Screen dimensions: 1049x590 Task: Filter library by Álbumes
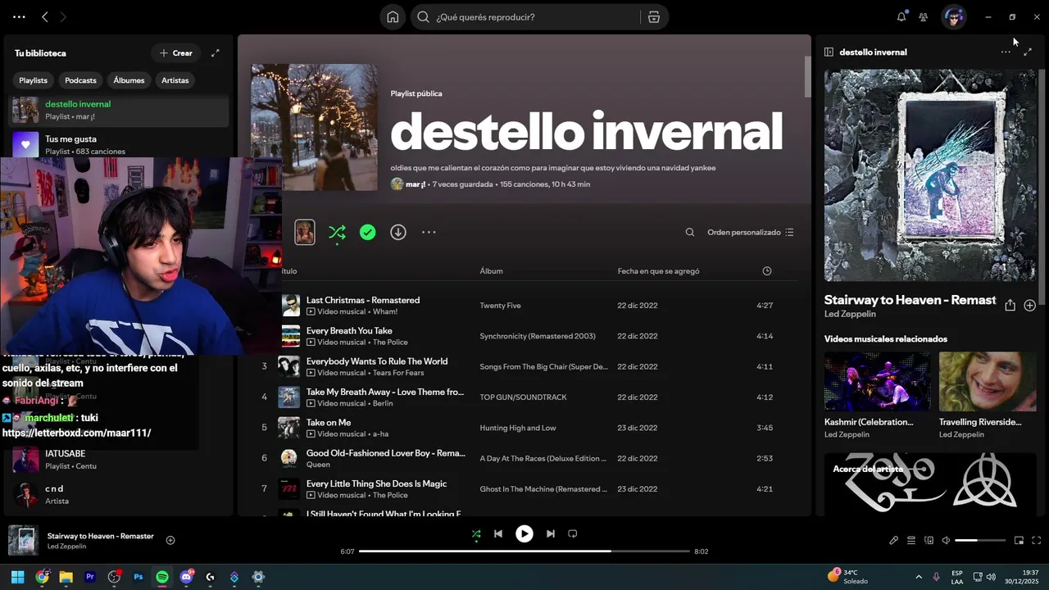pos(129,80)
